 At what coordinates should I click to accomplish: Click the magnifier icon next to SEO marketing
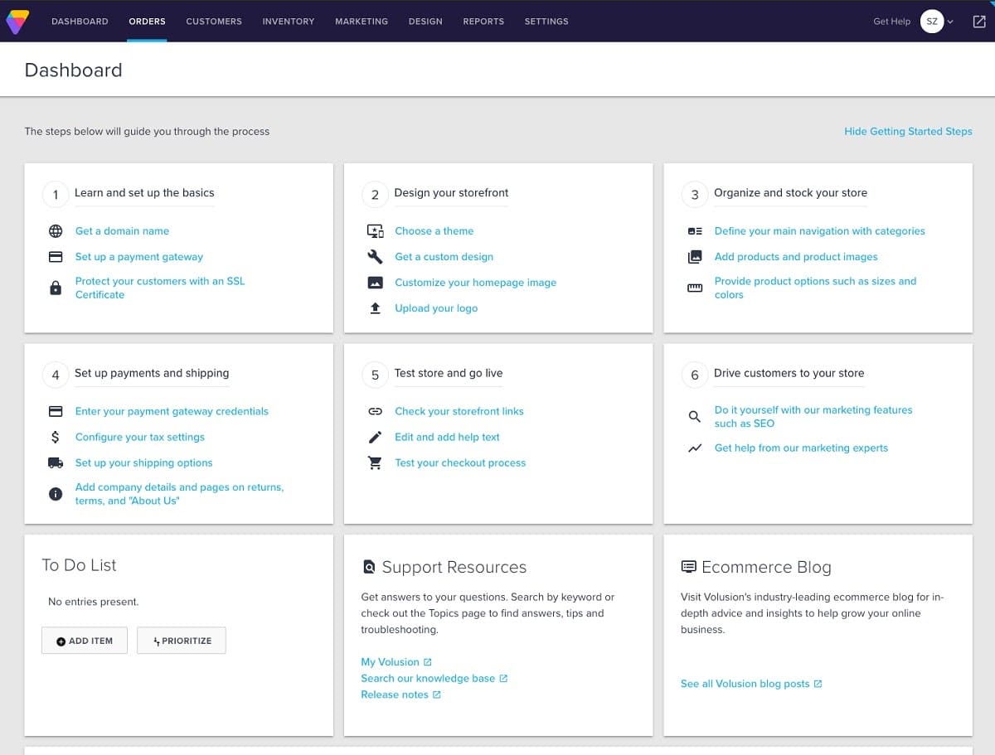[x=695, y=416]
